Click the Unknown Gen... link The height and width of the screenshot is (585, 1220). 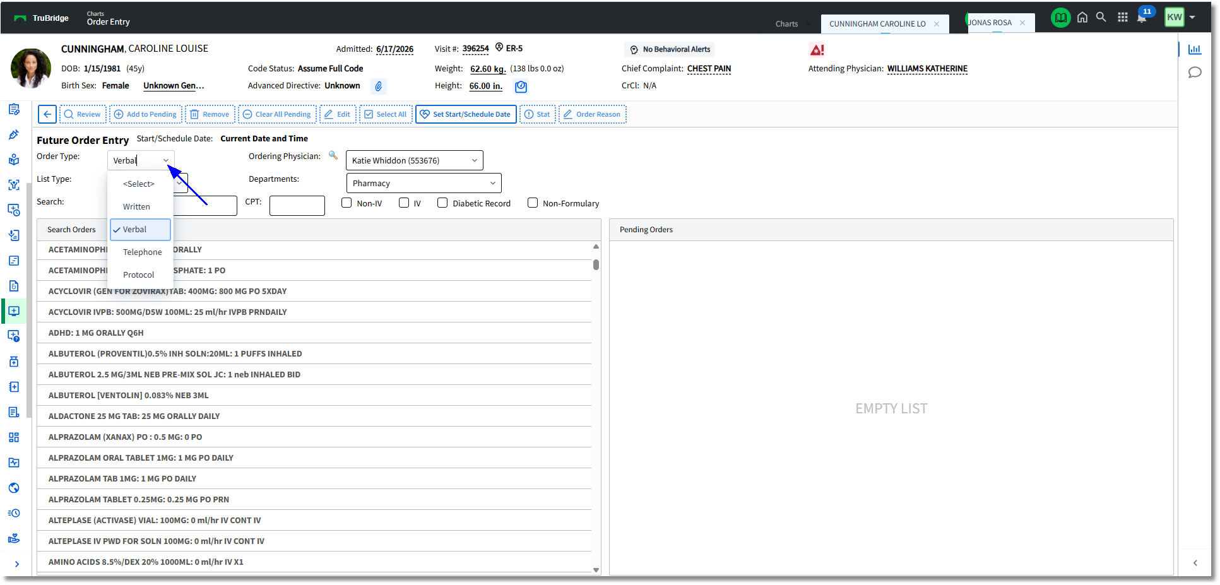(174, 86)
